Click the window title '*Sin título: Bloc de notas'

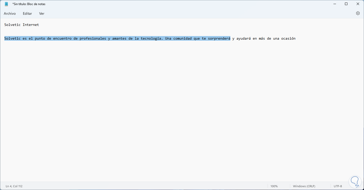click(29, 4)
